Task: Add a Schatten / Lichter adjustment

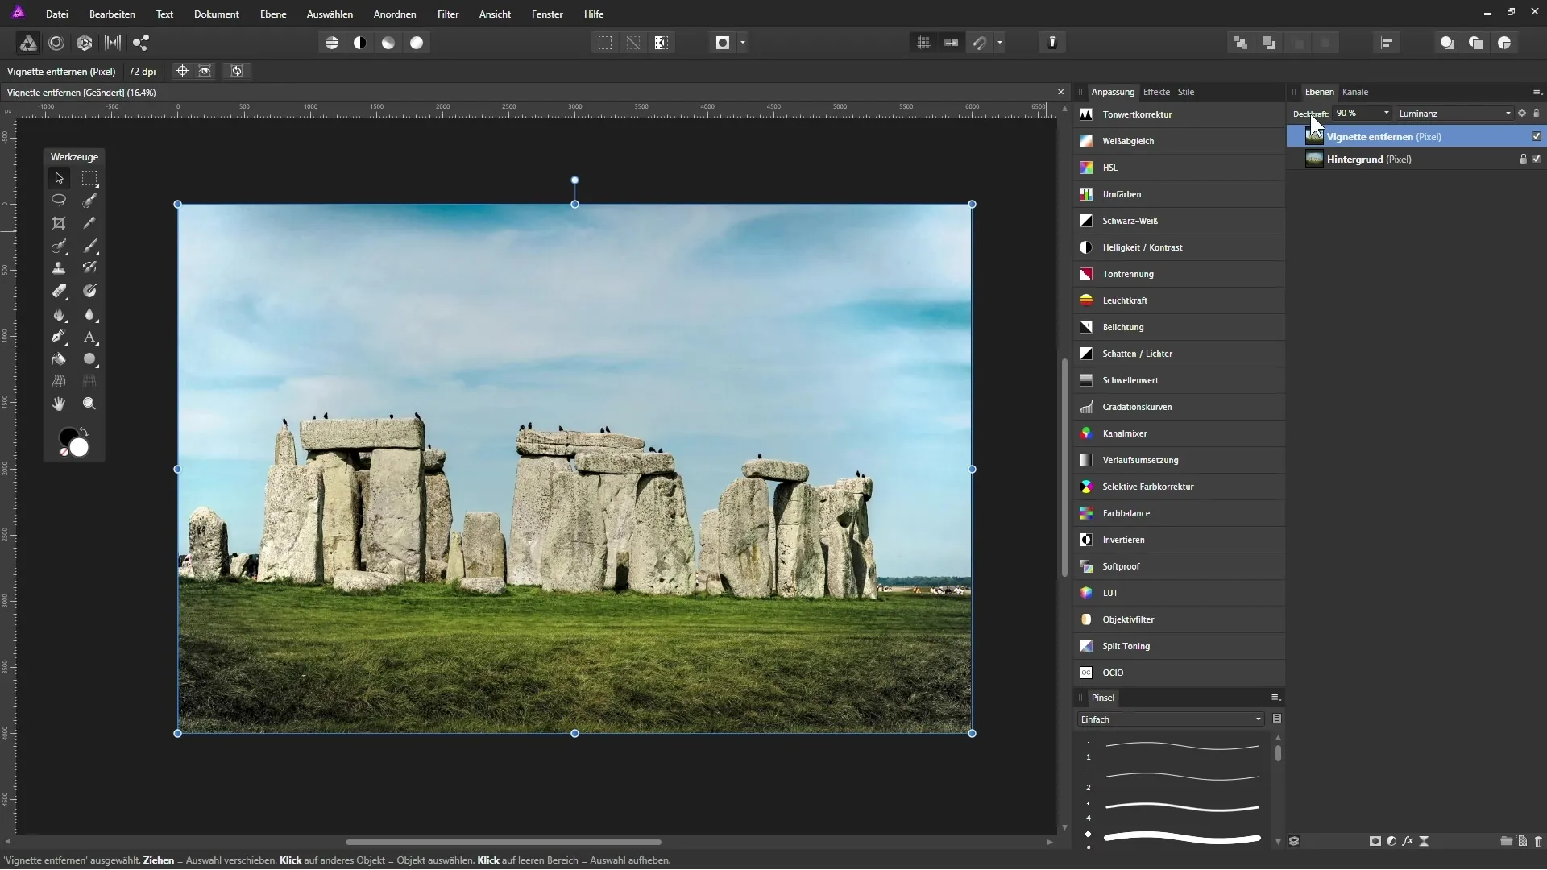Action: pos(1180,354)
